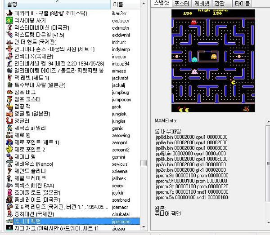Click the game list scroll-down arrow
This screenshot has width=270, height=235.
coord(144,227)
